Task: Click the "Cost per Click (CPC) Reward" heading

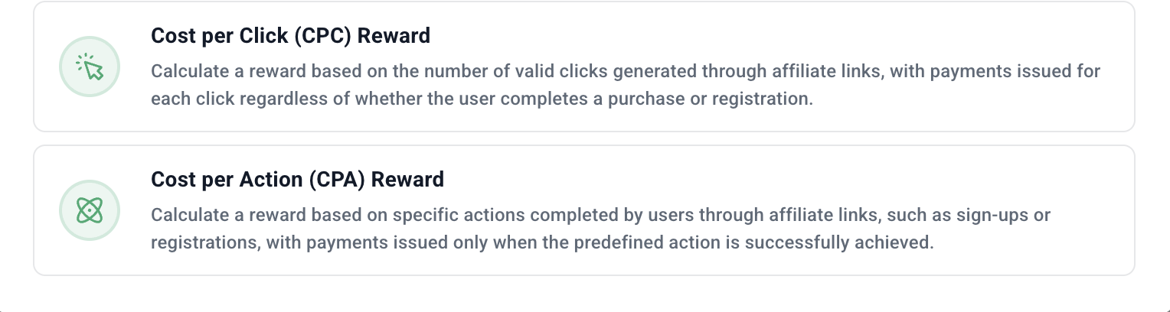Action: pos(290,36)
